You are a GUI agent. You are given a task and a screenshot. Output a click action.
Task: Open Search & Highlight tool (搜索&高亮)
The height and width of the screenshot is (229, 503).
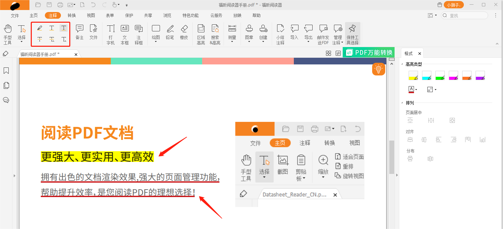[x=215, y=34]
